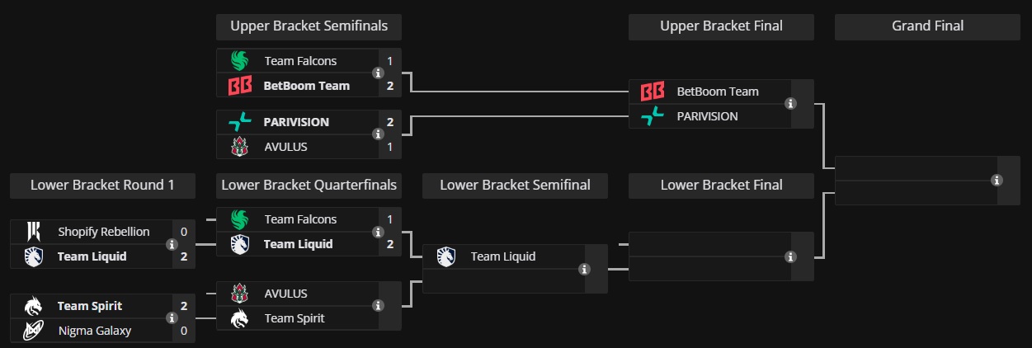
Task: Click the Nigma Galaxy team logo
Action: (x=33, y=331)
